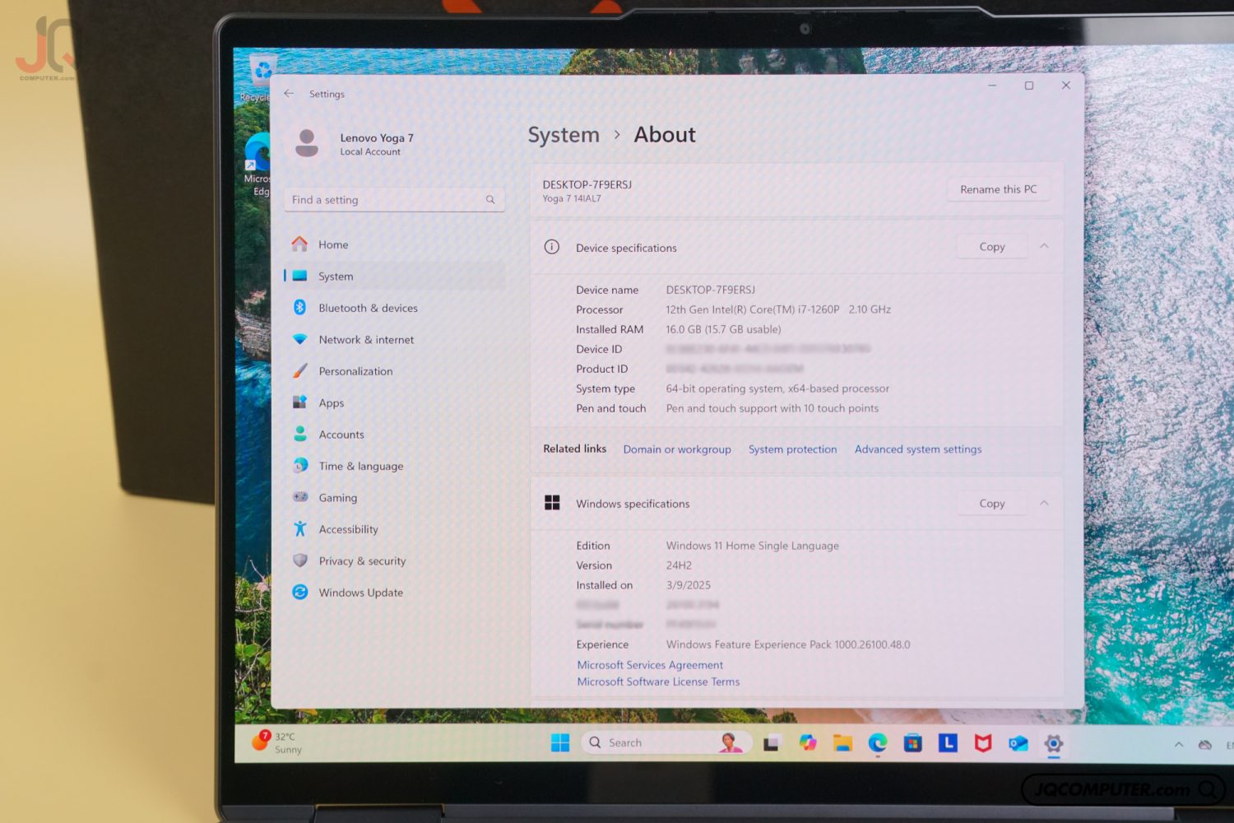Open Outlook from the taskbar
The width and height of the screenshot is (1234, 823).
pos(1018,744)
